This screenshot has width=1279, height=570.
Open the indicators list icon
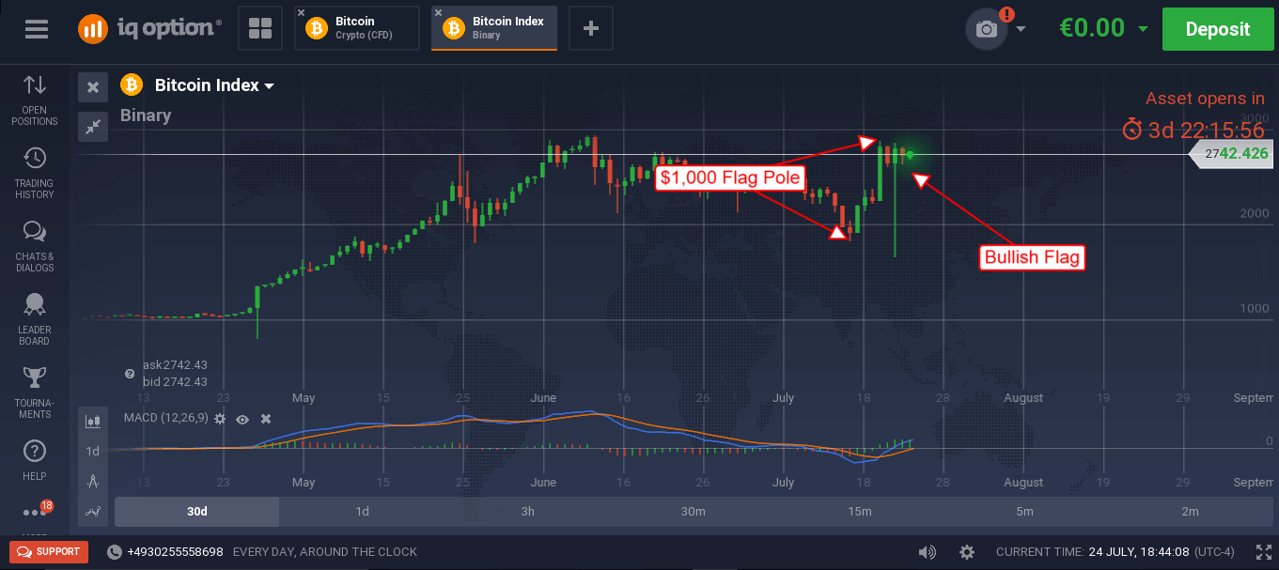click(93, 512)
